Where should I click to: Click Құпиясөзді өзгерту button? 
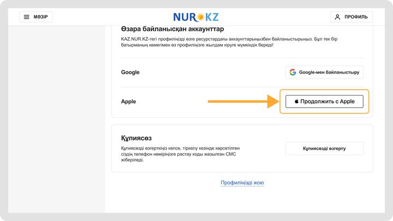[x=324, y=148]
